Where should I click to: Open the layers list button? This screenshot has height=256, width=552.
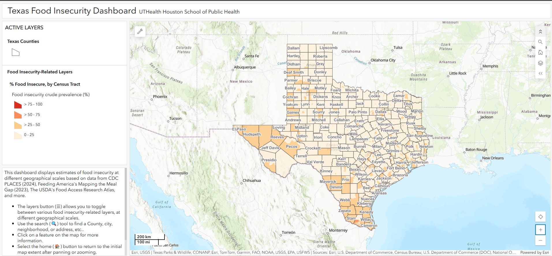point(540,63)
